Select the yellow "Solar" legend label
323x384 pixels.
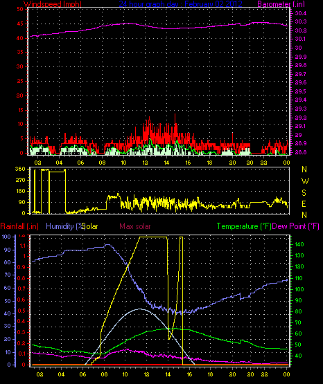pyautogui.click(x=90, y=226)
